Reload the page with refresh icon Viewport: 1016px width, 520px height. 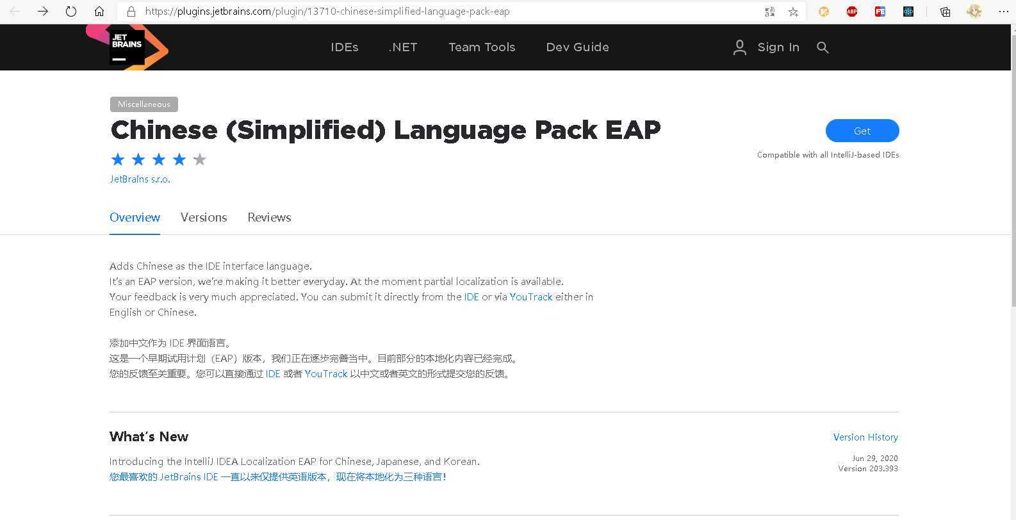coord(71,12)
